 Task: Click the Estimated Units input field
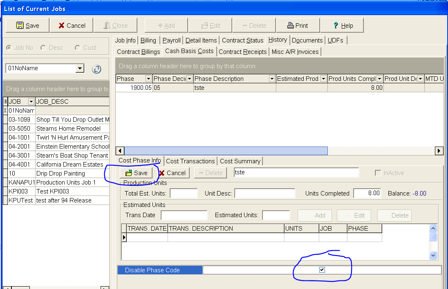pos(276,215)
